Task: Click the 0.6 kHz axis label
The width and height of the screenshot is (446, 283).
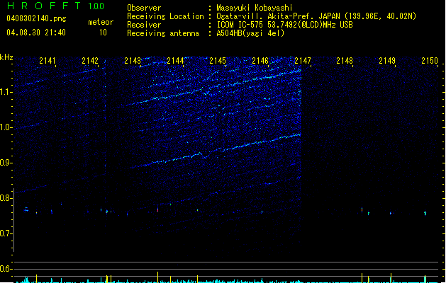Action: coord(6,269)
